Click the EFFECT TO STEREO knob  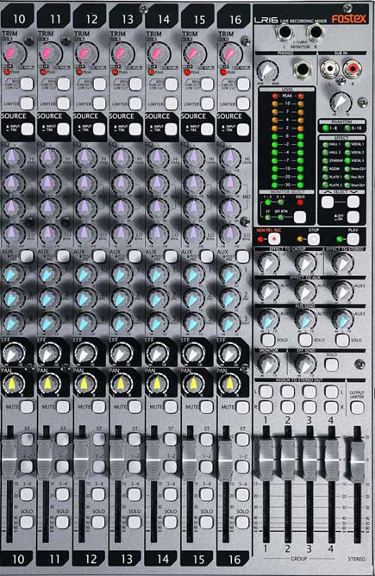coord(342,263)
